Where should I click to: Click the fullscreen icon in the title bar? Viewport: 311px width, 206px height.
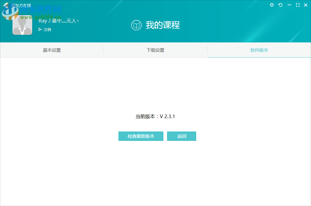[298, 5]
